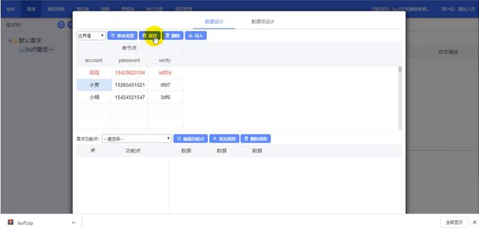Click the 修改类型 edit button
Image resolution: width=479 pixels, height=228 pixels.
[x=122, y=36]
